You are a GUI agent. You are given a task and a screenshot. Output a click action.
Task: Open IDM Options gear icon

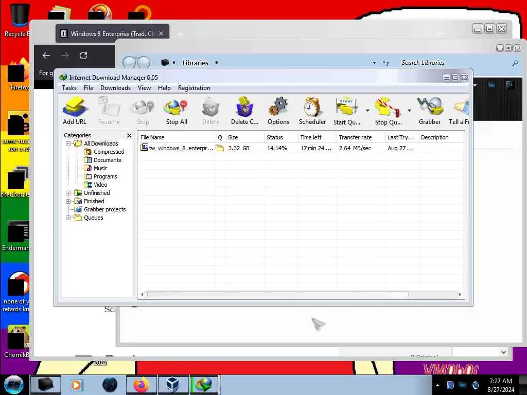point(278,111)
